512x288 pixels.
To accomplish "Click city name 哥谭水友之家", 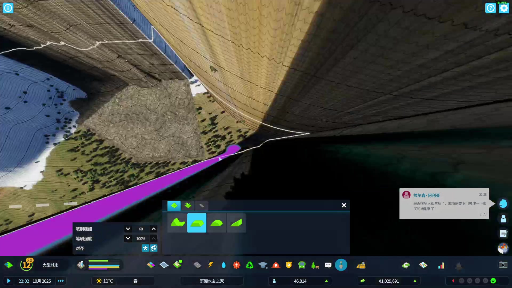I will [212, 281].
